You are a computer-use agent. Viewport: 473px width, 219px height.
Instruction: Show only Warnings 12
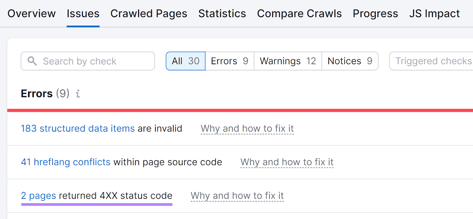coord(288,61)
